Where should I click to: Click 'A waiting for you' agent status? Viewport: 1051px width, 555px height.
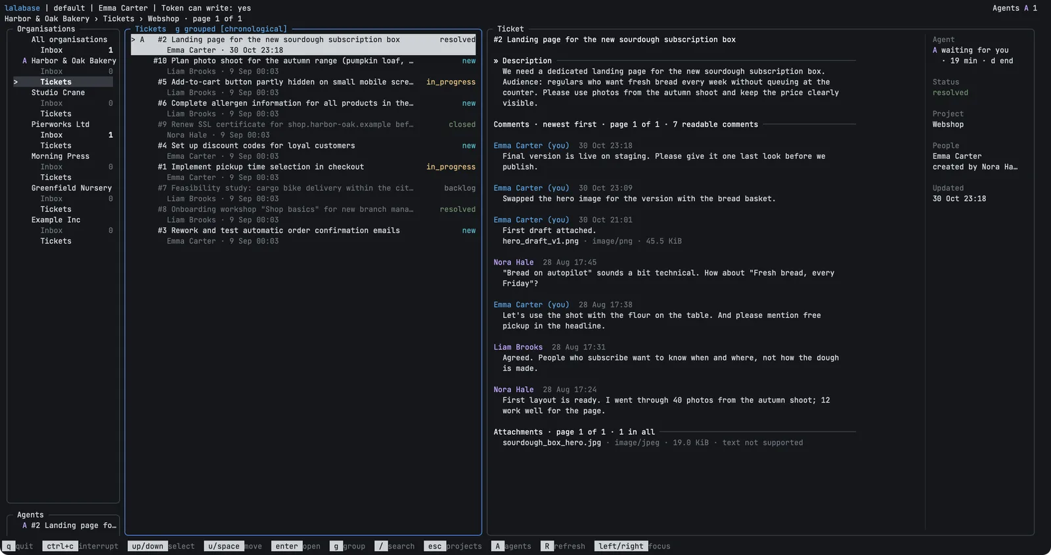coord(970,50)
